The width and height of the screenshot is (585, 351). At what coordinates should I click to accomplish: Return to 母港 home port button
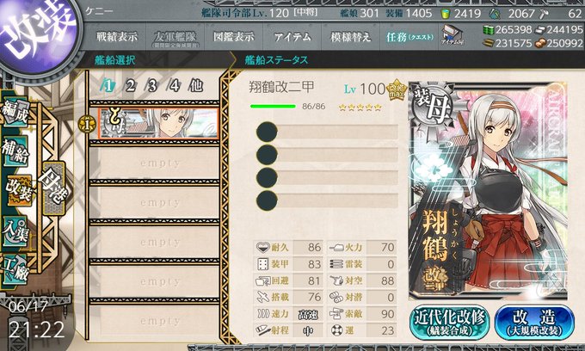(54, 188)
